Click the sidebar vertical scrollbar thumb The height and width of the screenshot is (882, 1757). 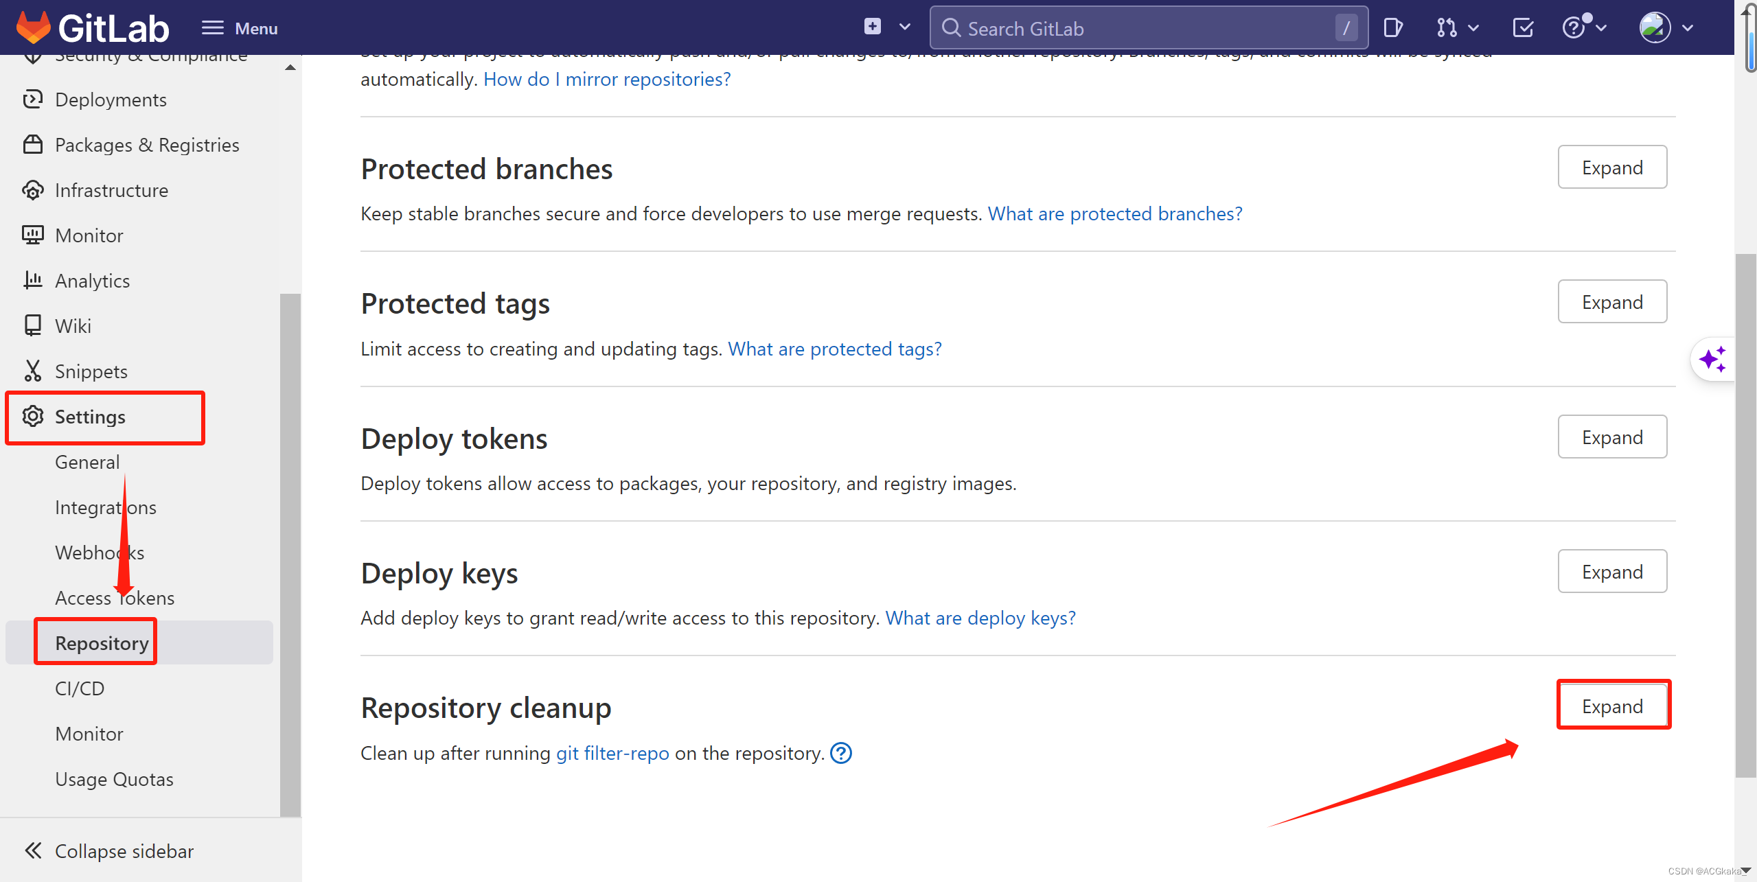pyautogui.click(x=290, y=555)
